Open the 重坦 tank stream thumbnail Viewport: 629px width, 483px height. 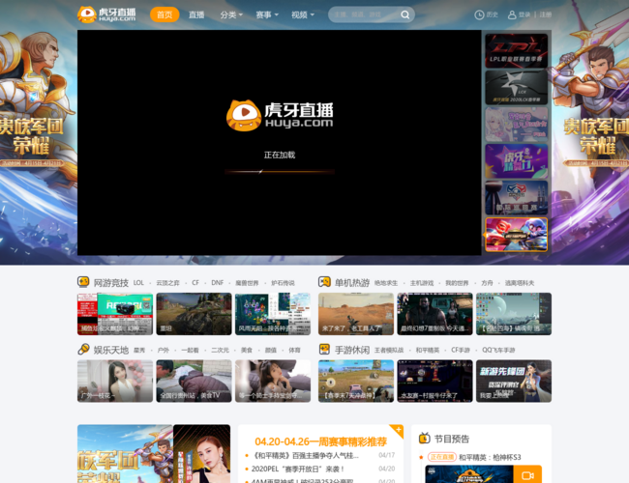pos(194,314)
